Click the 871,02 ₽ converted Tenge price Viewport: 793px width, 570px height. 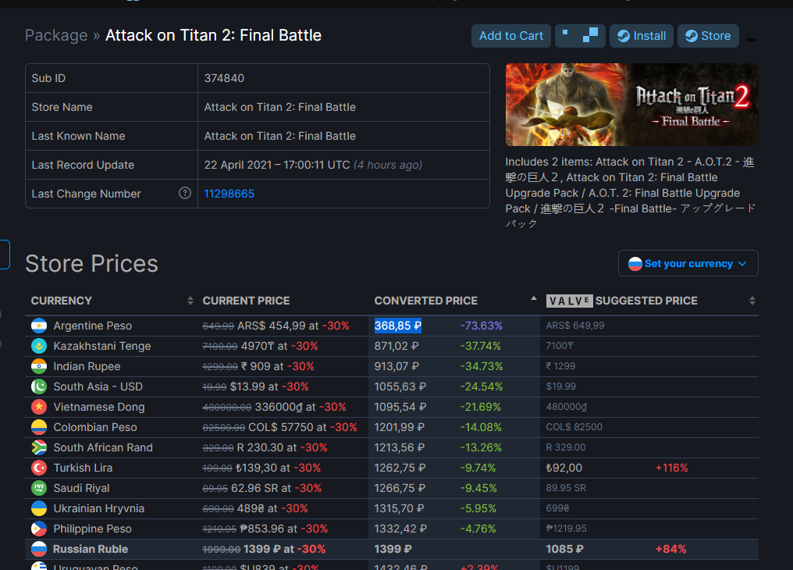396,346
